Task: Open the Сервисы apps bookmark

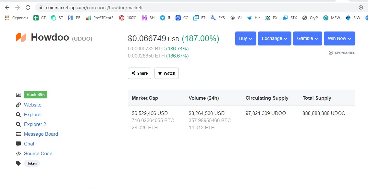Action: click(x=16, y=18)
